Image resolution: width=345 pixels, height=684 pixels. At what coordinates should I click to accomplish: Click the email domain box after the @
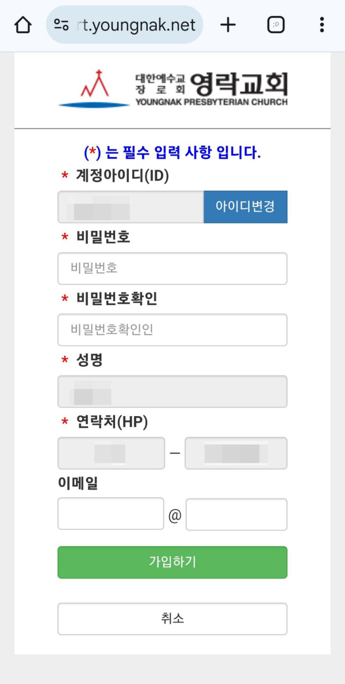[237, 514]
